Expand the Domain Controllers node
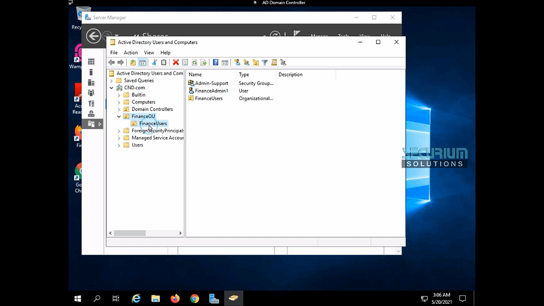544x306 pixels. pyautogui.click(x=119, y=109)
